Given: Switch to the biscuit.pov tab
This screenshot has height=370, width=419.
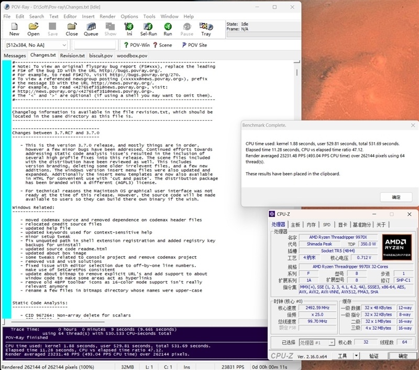Looking at the screenshot, I should 100,56.
